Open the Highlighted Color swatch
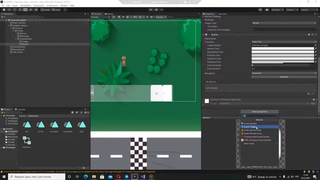 point(282,52)
